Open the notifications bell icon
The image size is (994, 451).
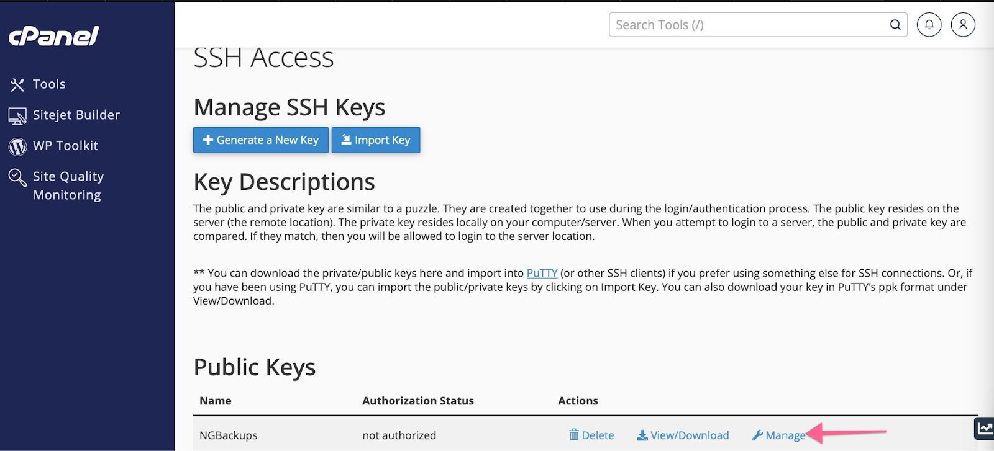(929, 25)
